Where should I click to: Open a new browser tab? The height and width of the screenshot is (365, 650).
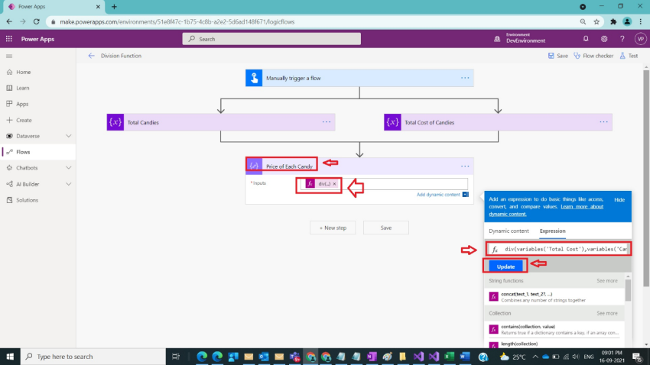(114, 7)
